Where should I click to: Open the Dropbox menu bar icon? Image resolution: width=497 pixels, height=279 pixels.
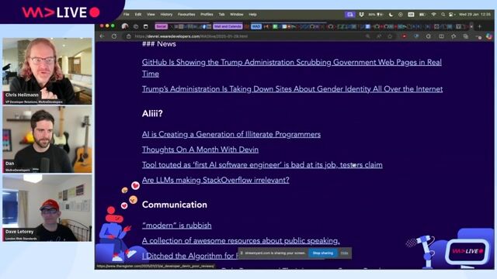(361, 15)
